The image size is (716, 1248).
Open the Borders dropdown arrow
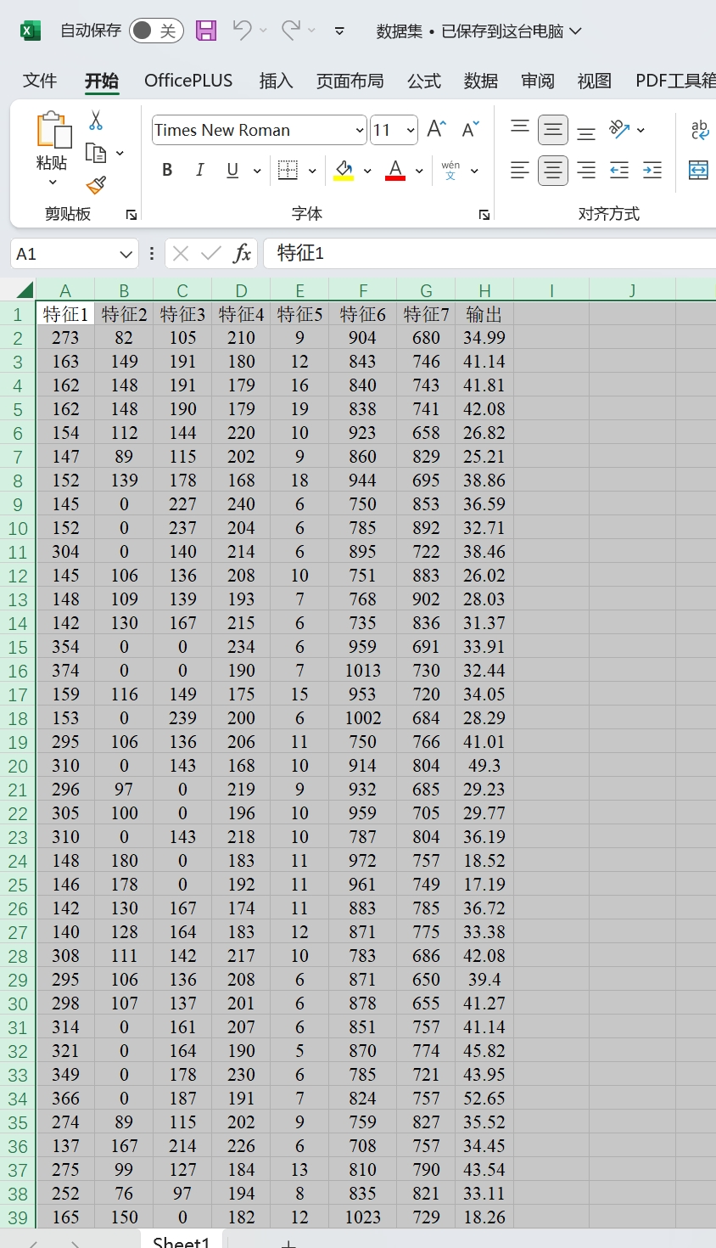(312, 171)
